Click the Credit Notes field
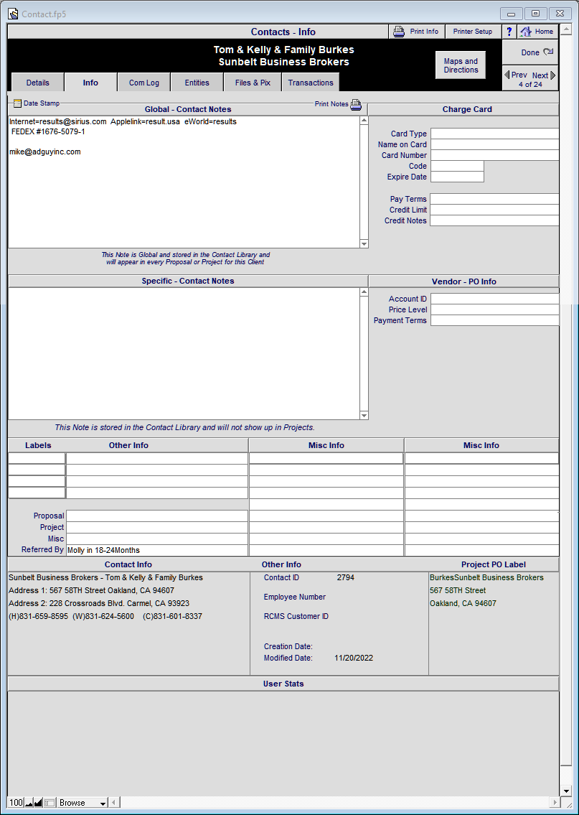The width and height of the screenshot is (579, 815). 494,220
